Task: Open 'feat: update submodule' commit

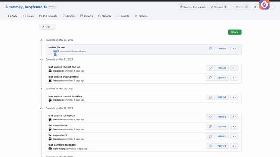Action: tap(62, 116)
